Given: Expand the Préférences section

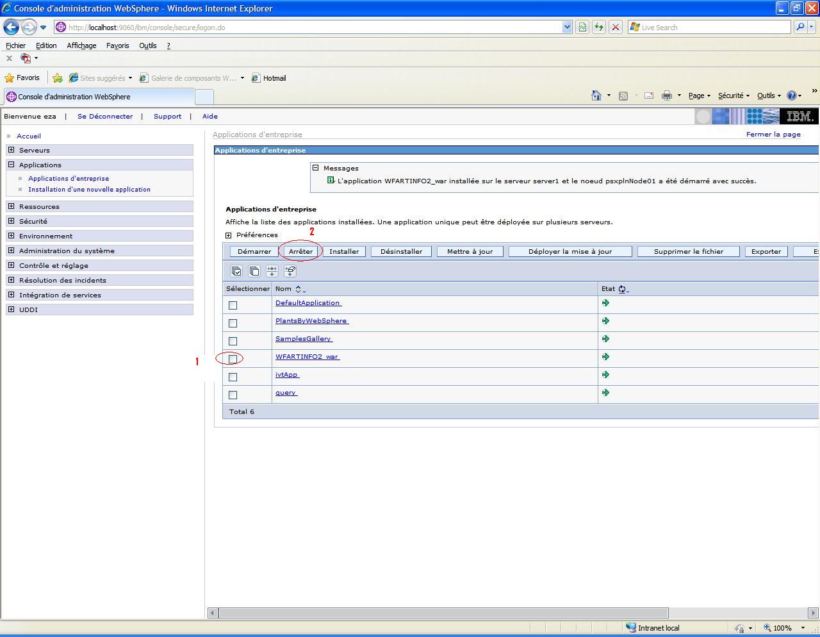Looking at the screenshot, I should tap(229, 235).
